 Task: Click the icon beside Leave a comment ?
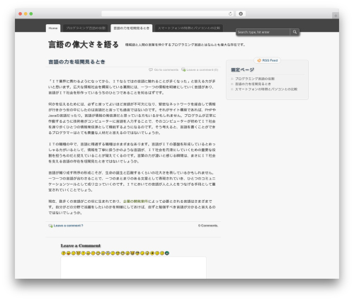coord(50,226)
